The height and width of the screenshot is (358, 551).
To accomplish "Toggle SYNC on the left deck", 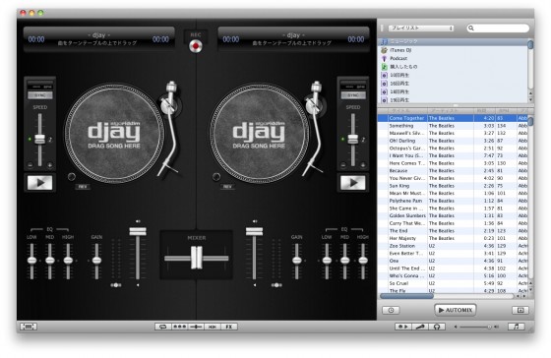I will pyautogui.click(x=40, y=95).
